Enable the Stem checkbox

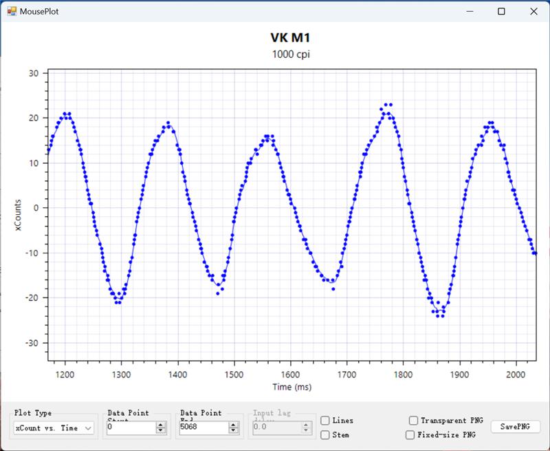(325, 434)
